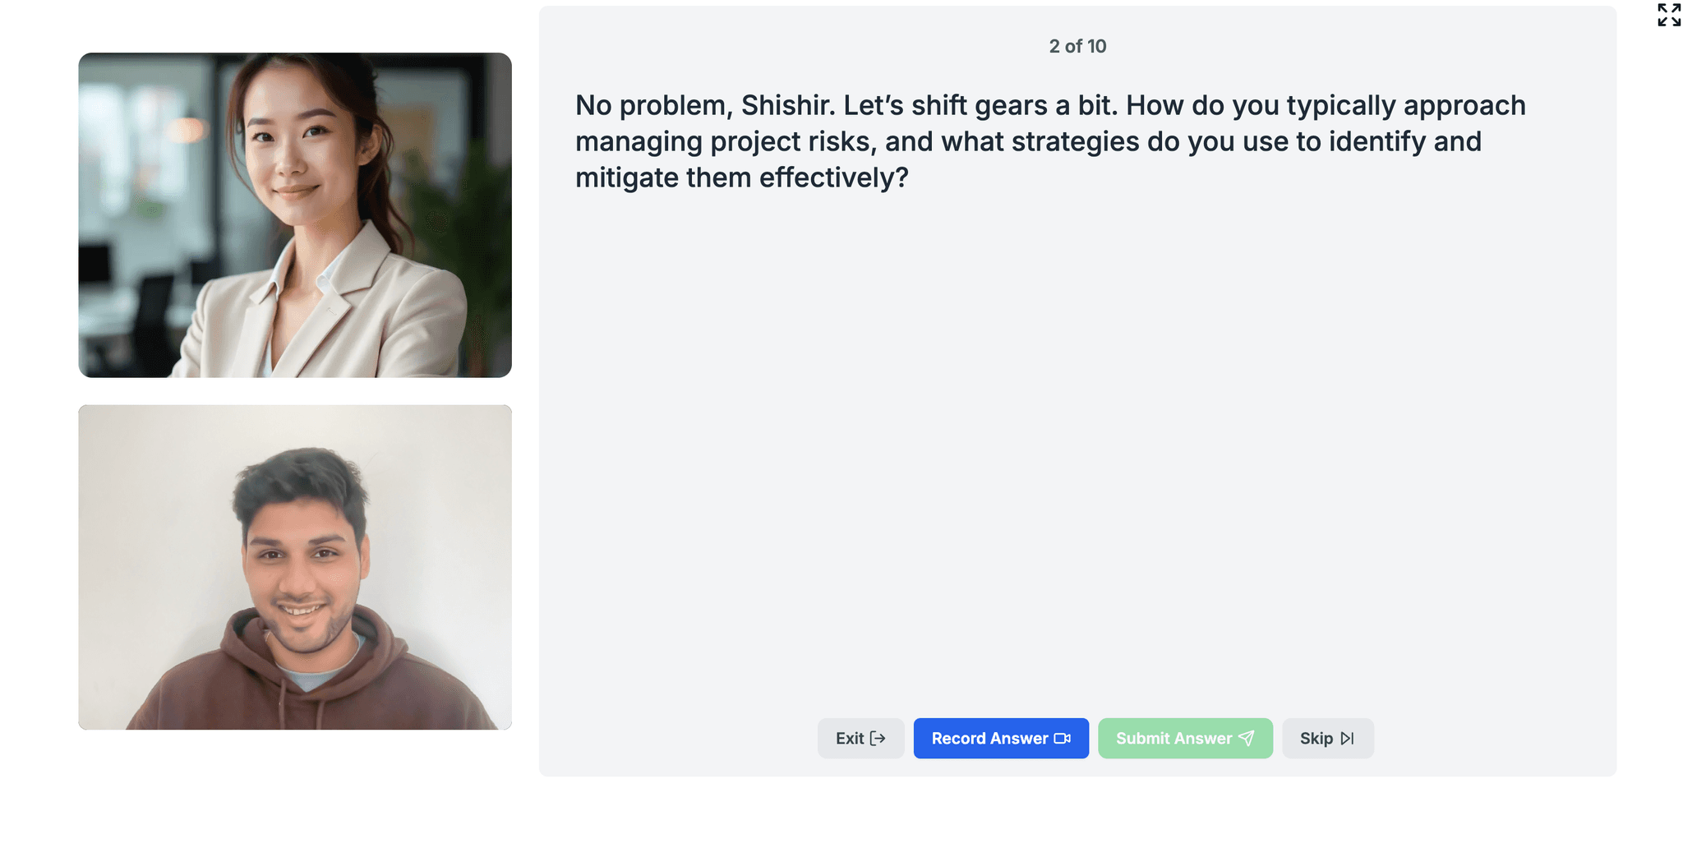Click the '2 of 10' progress indicator
Viewport: 1683px width, 848px height.
click(1077, 46)
